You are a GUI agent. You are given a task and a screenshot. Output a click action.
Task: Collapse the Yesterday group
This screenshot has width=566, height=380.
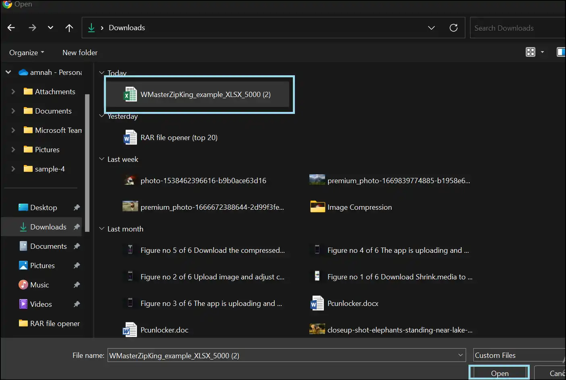(x=102, y=116)
